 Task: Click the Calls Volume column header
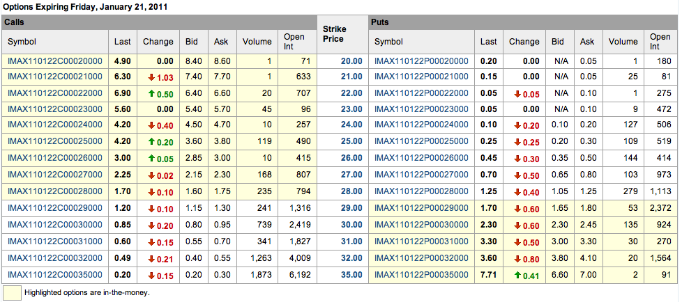(257, 42)
